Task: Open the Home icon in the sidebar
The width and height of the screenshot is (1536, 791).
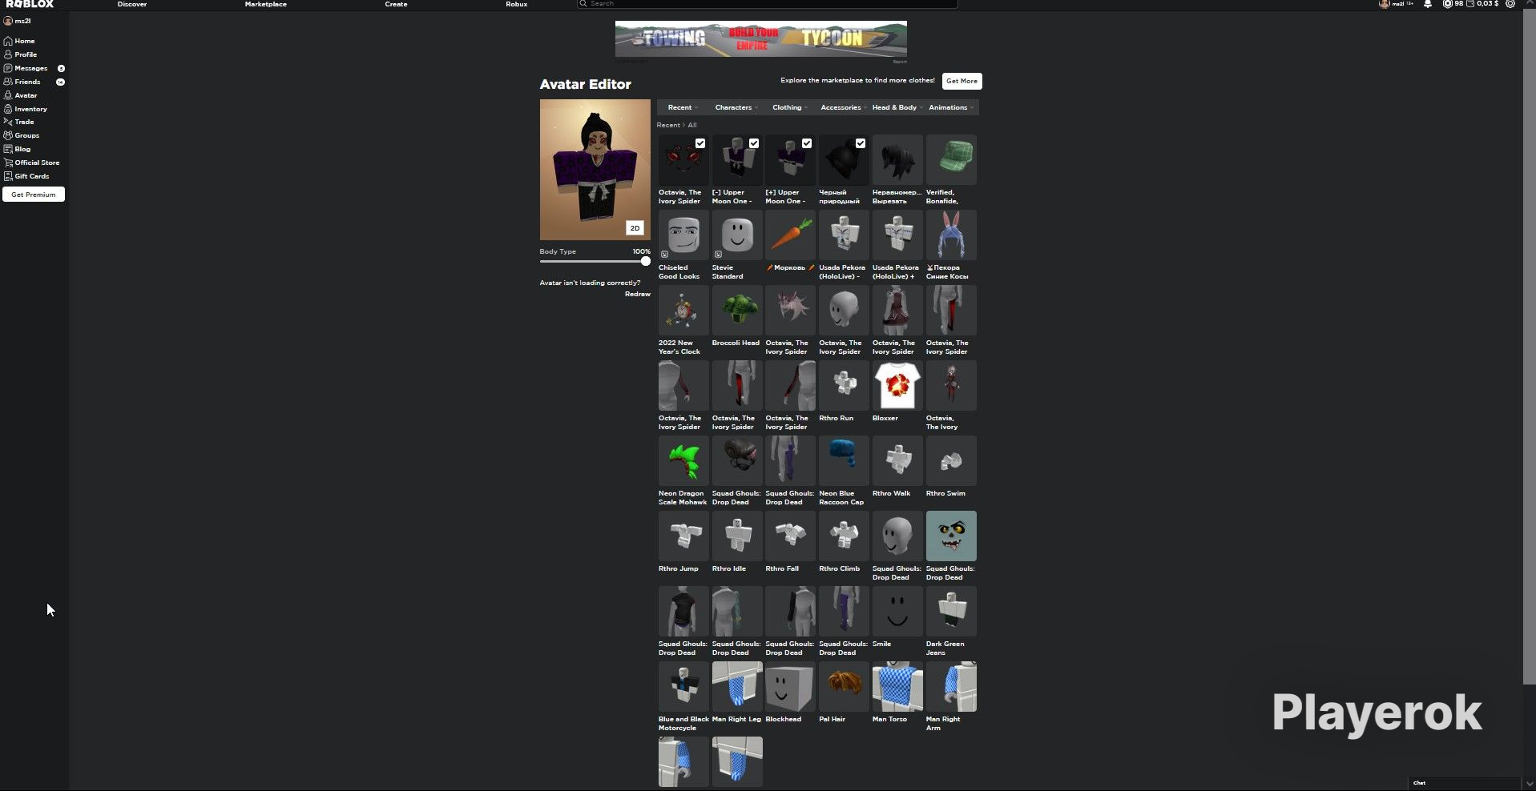Action: (8, 41)
